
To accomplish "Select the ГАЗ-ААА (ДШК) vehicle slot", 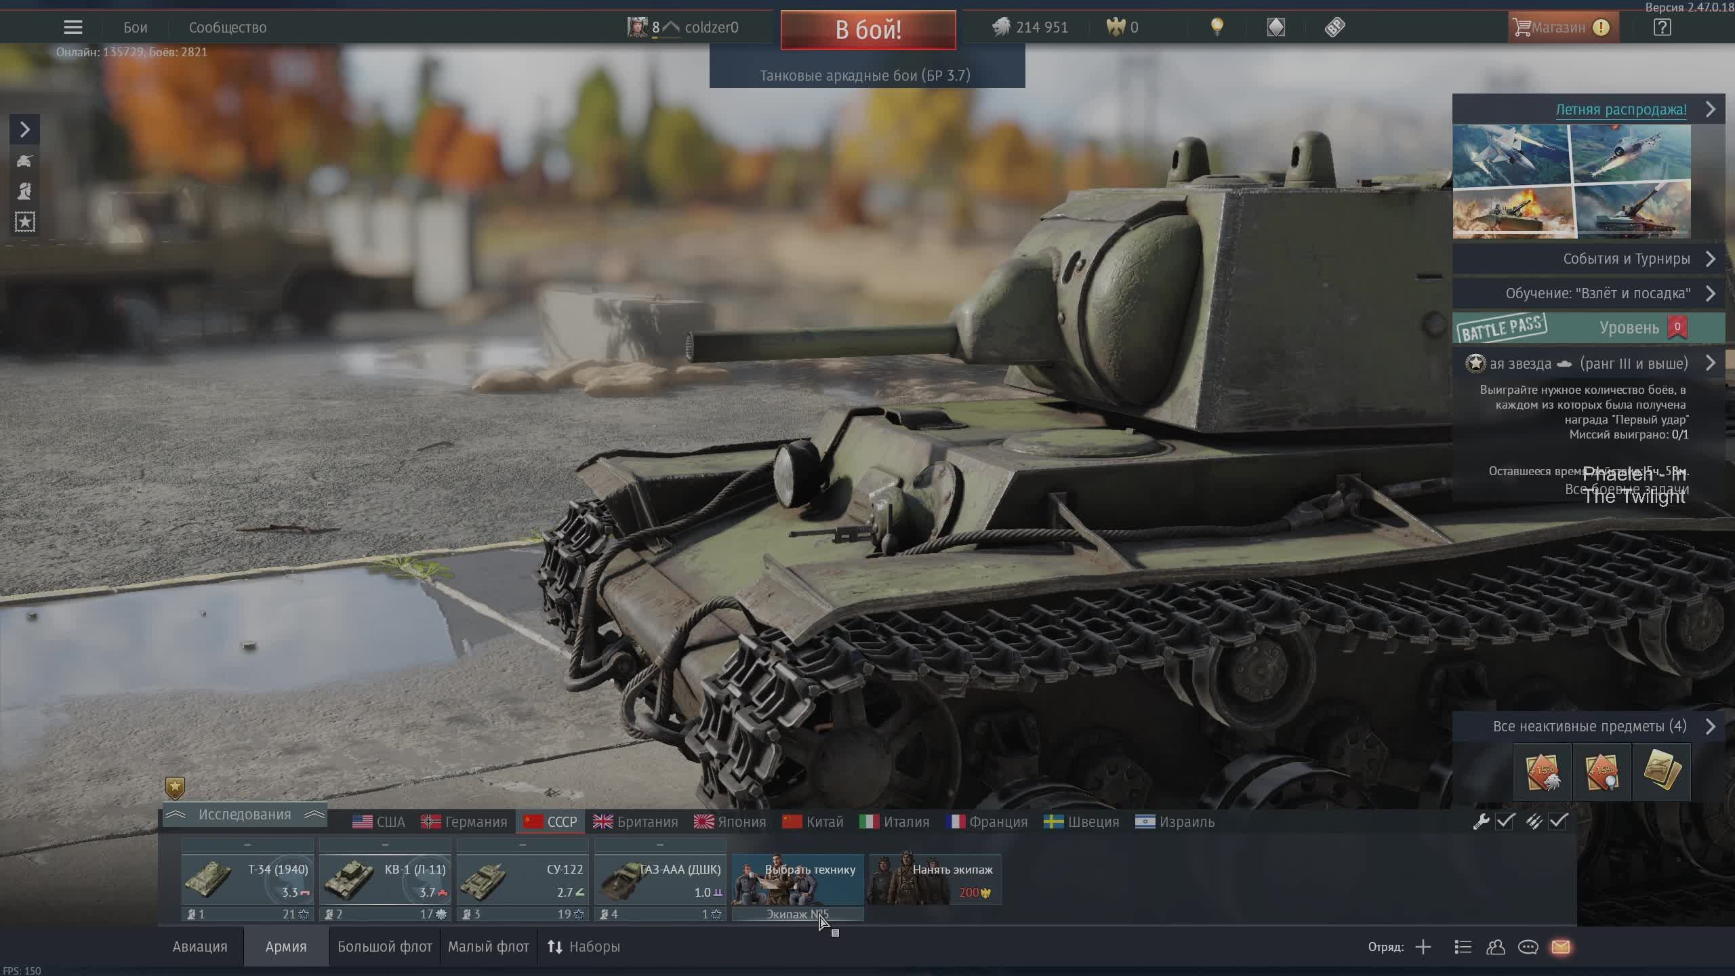I will [660, 880].
